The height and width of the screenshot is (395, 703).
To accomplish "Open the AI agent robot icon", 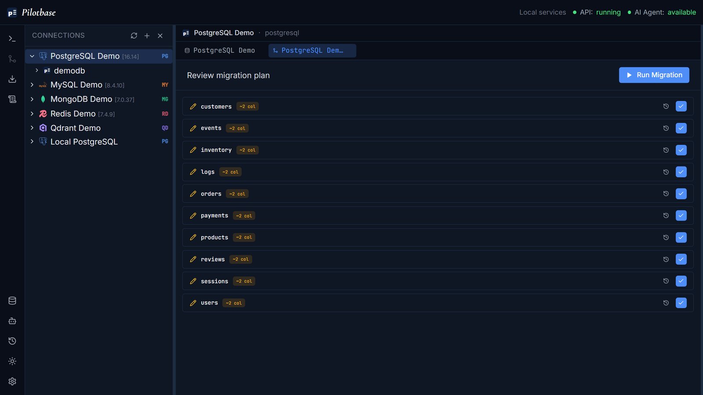I will 12,321.
